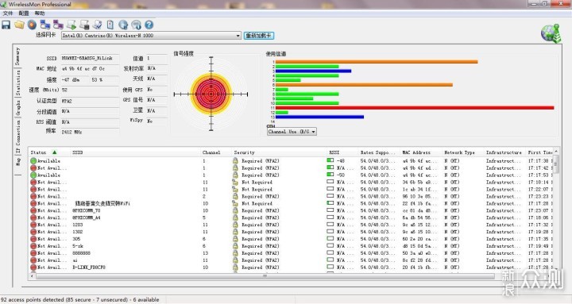Image resolution: width=572 pixels, height=304 pixels.
Task: Click the 重新加载卡 reload button
Action: 259,36
